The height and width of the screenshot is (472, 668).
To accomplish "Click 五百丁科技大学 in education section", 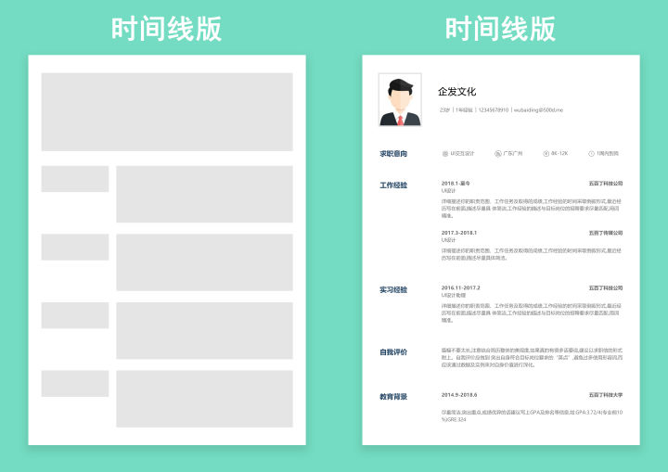I will [605, 395].
